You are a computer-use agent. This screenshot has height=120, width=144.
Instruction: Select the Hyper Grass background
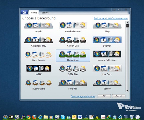[73, 56]
